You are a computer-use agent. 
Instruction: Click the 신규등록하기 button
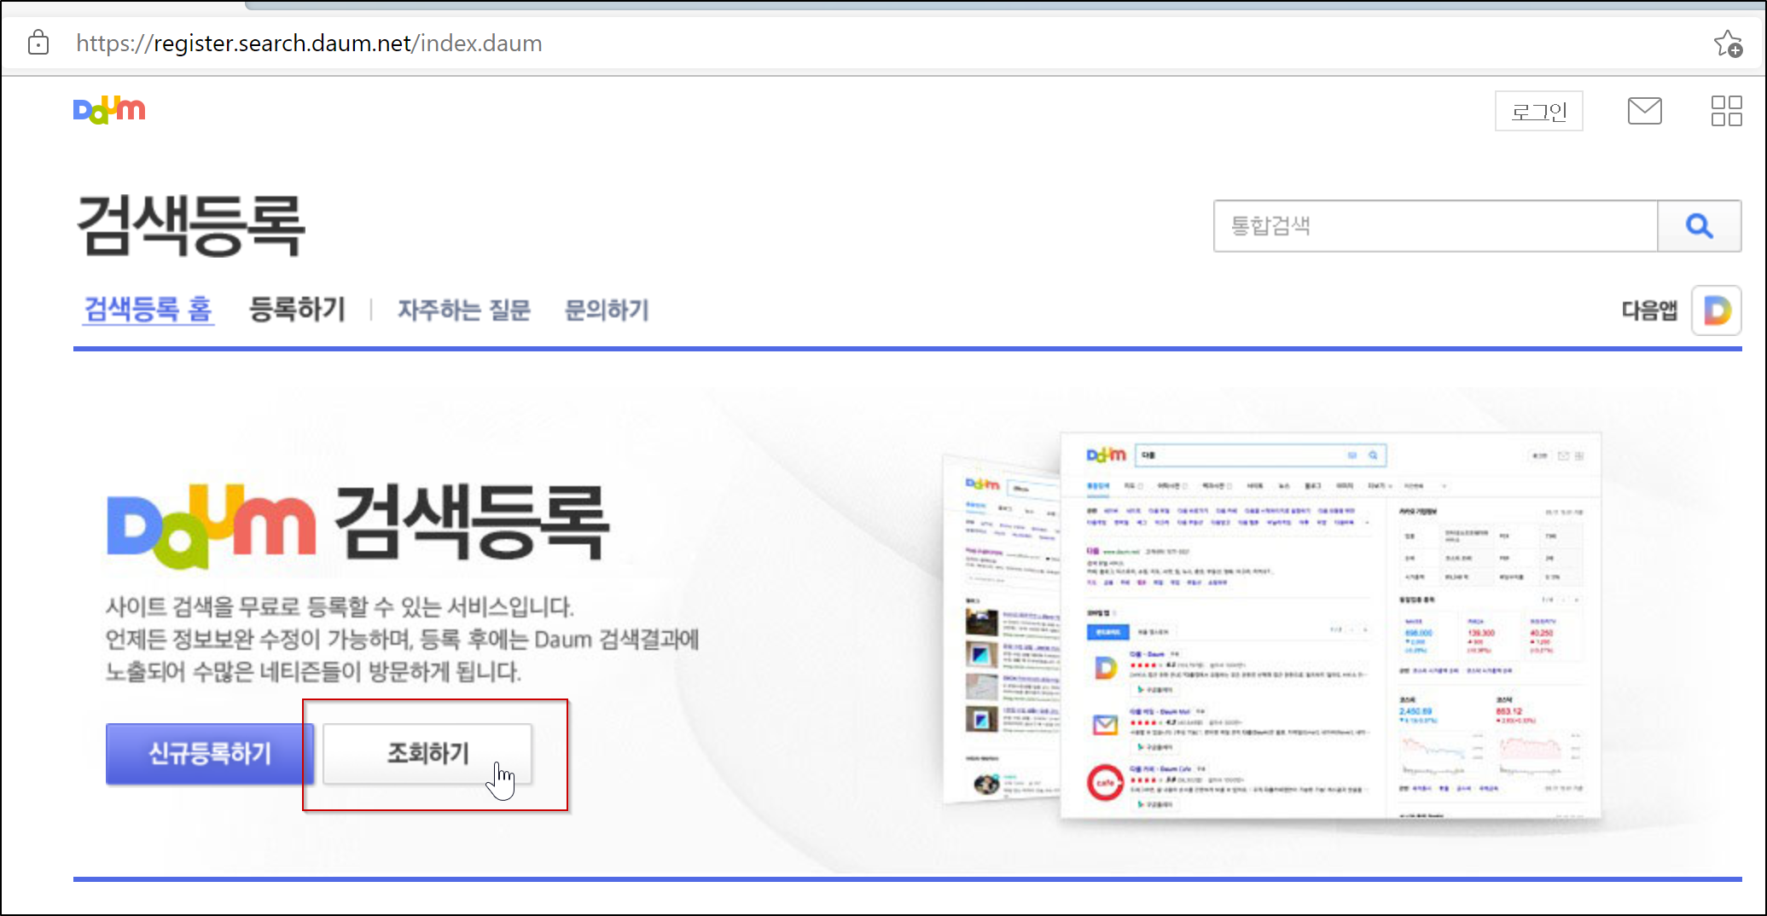(210, 754)
